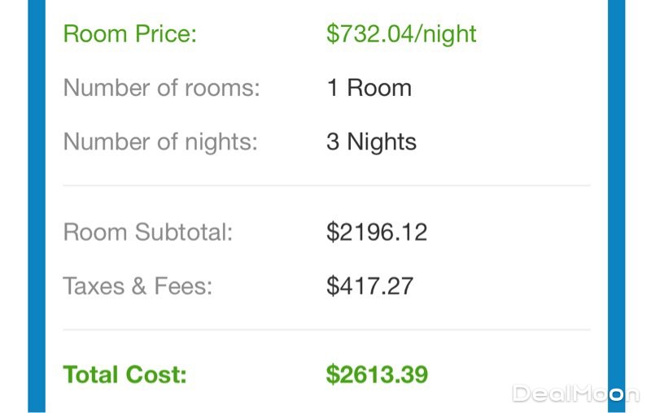
Task: Click the Room Price label
Action: click(x=130, y=34)
